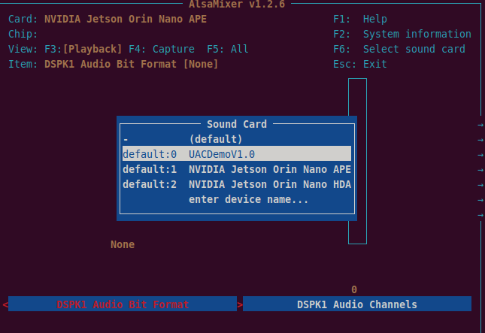This screenshot has width=485, height=333.
Task: Switch to F4 Capture view
Action: [162, 49]
